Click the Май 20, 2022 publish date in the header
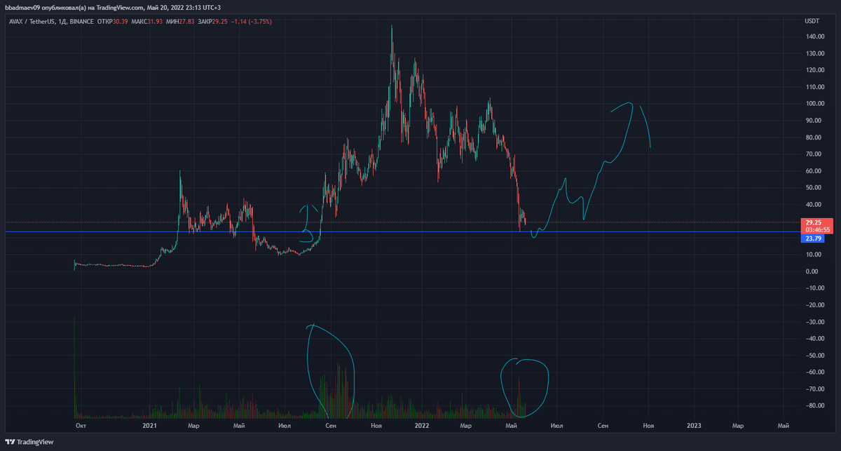 tap(166, 7)
